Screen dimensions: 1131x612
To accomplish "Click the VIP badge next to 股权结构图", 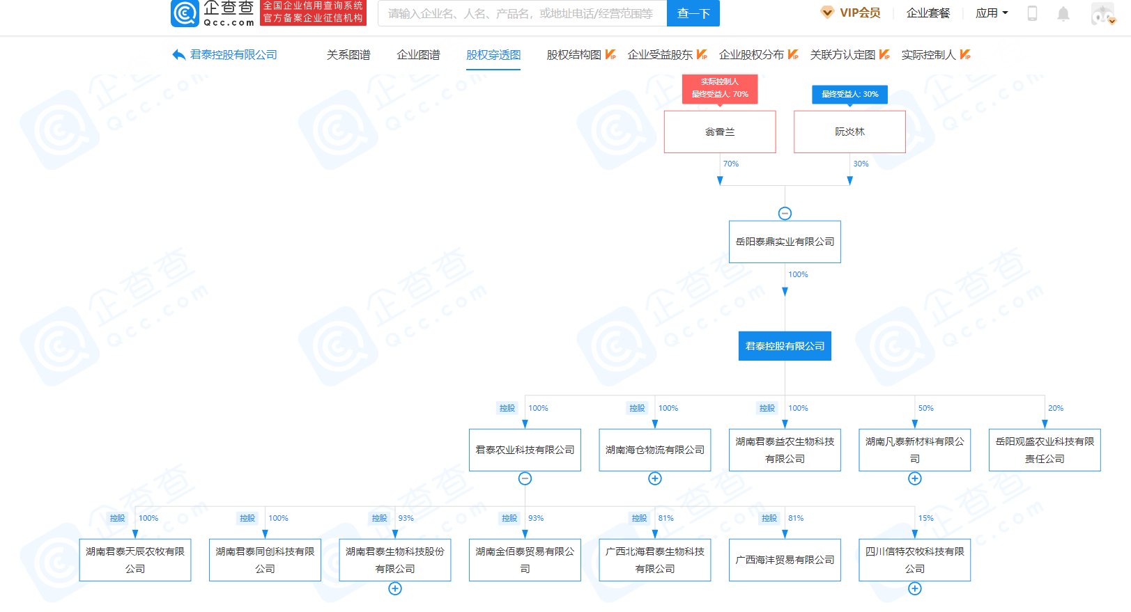I will pyautogui.click(x=610, y=54).
